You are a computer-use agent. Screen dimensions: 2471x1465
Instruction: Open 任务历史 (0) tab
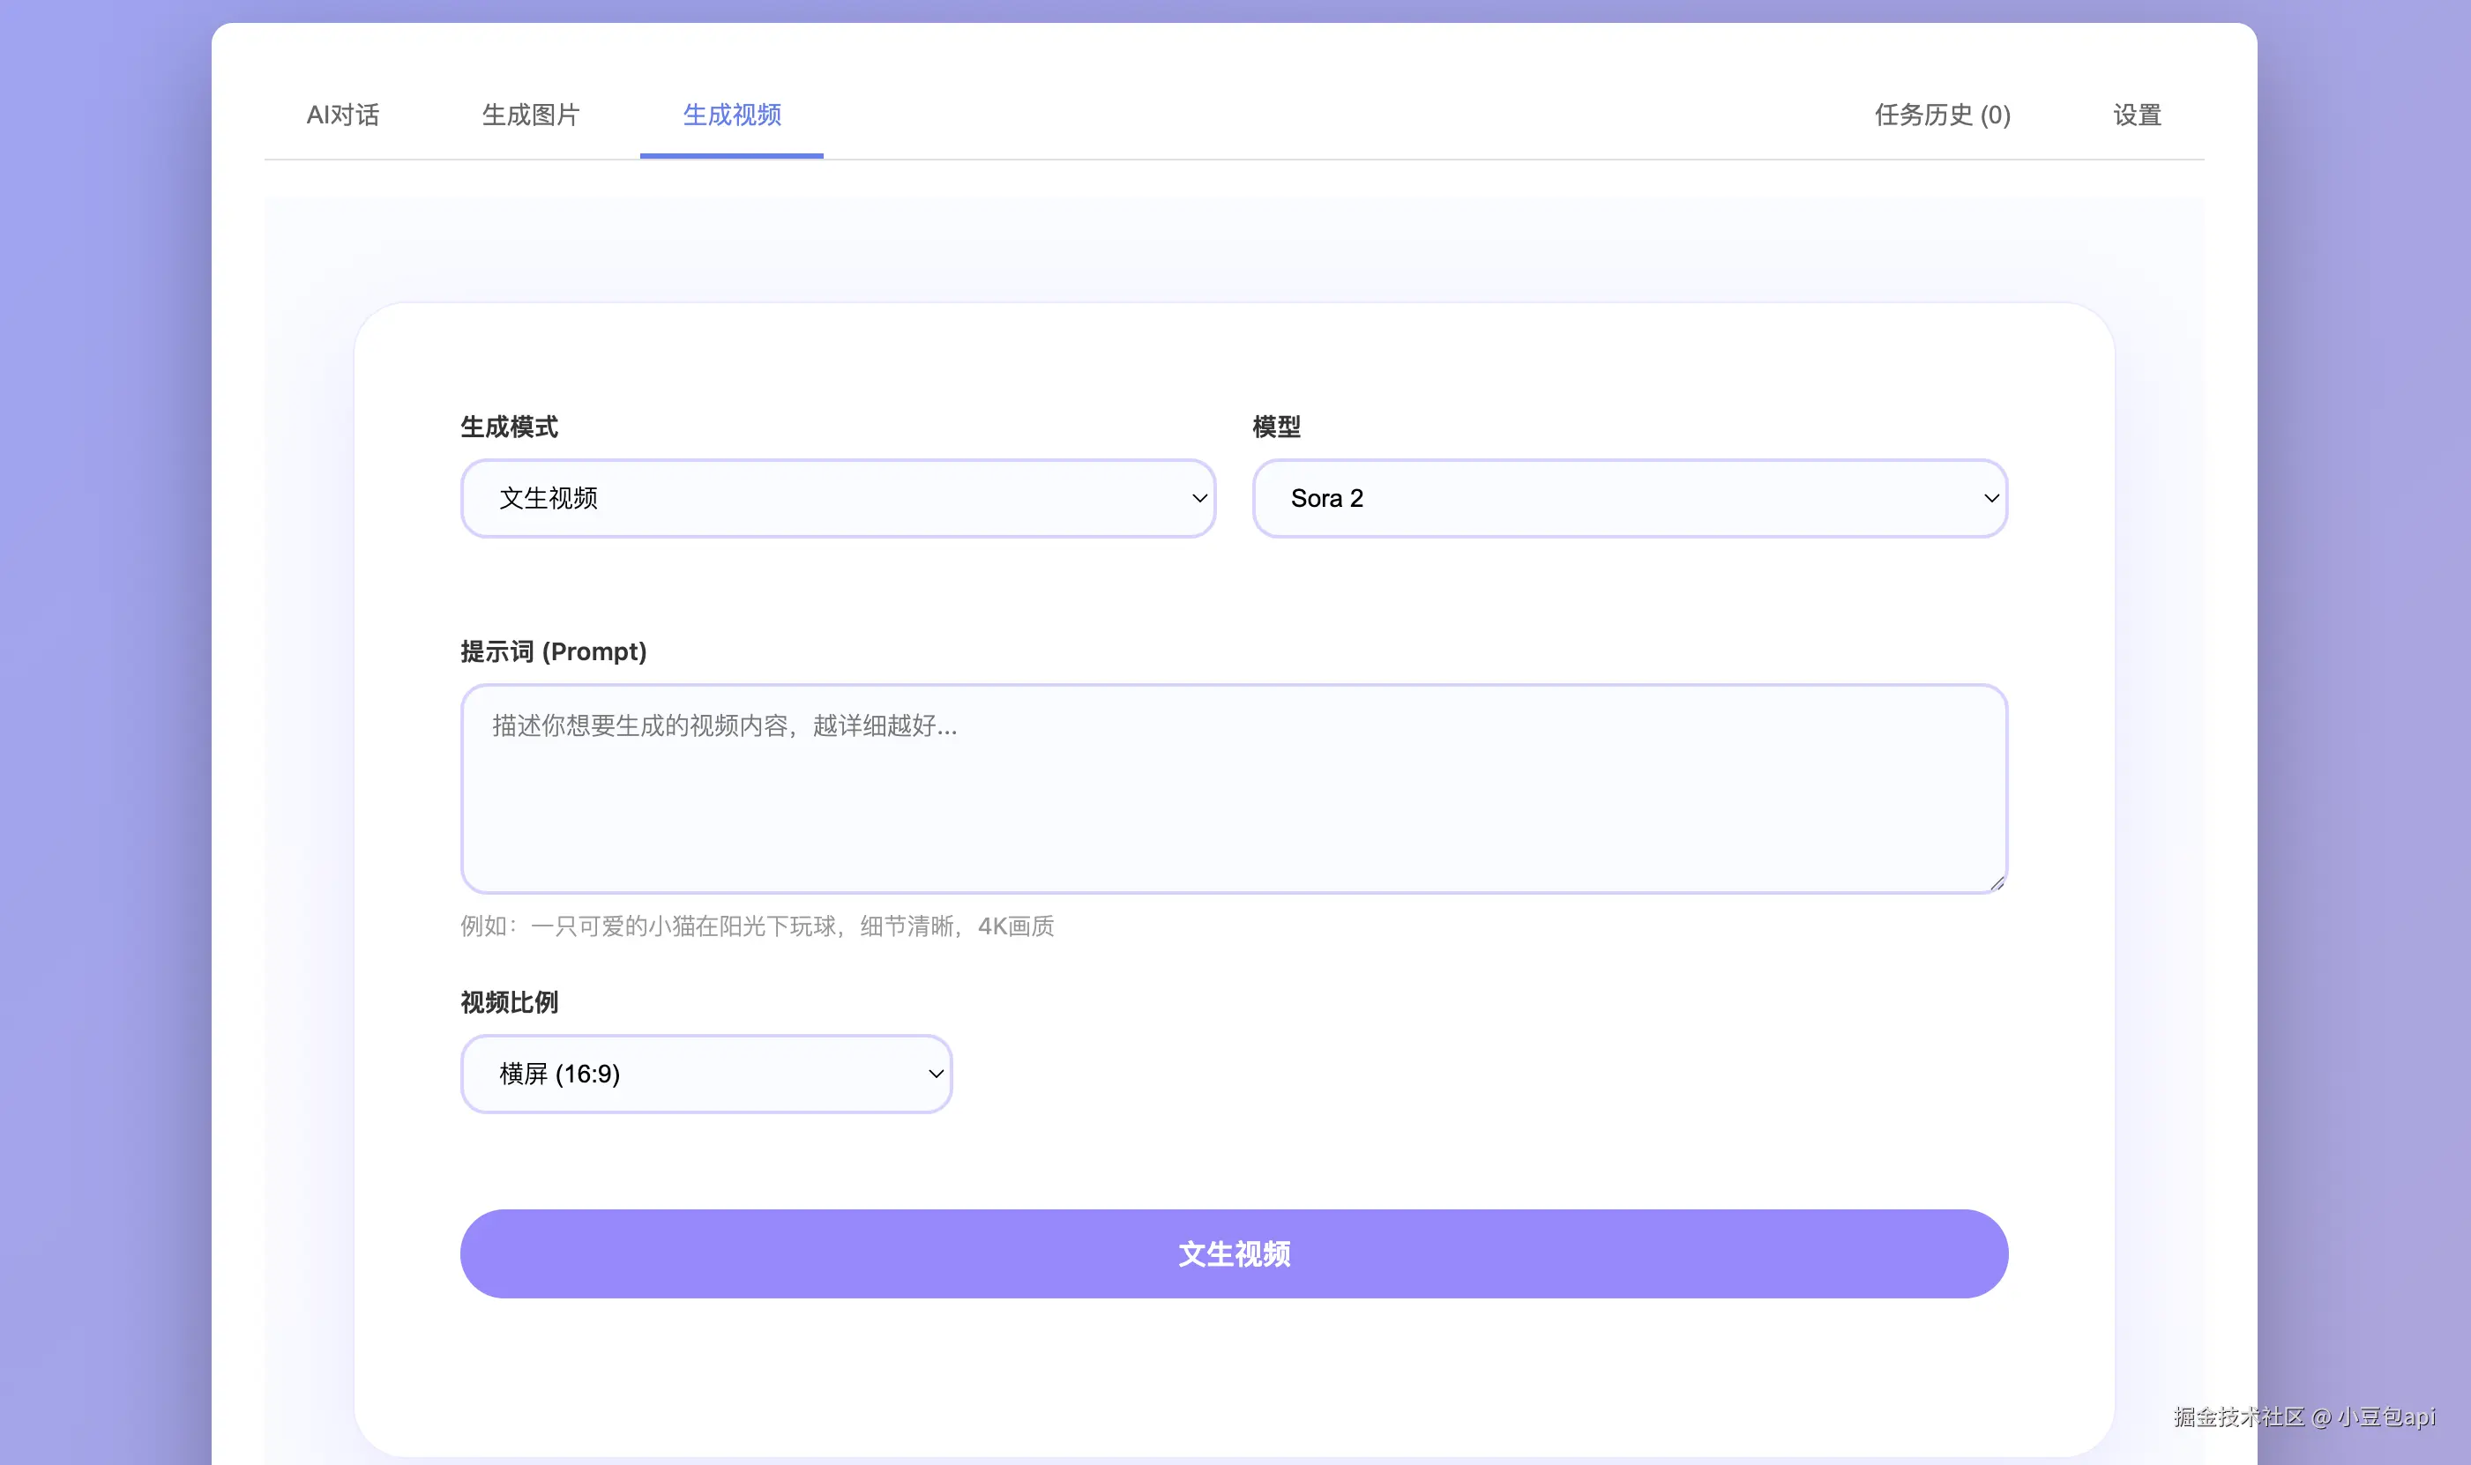point(1942,115)
